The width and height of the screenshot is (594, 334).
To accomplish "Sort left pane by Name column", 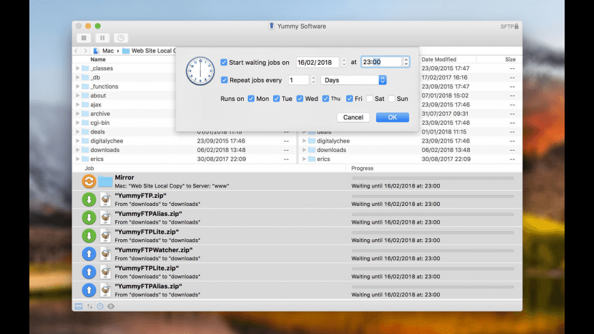I will coord(98,59).
